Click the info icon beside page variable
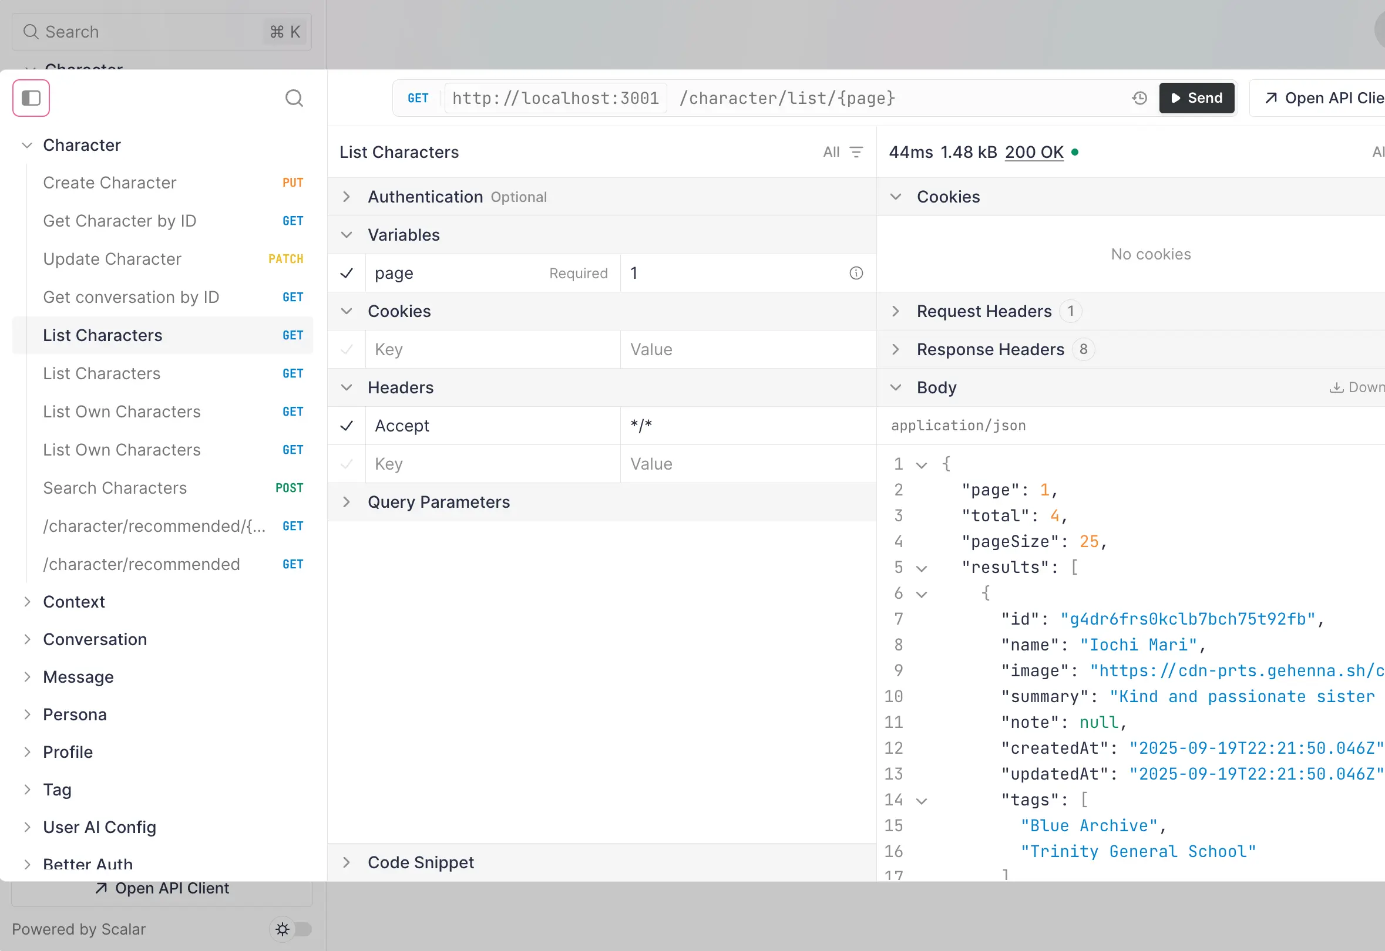 (856, 273)
